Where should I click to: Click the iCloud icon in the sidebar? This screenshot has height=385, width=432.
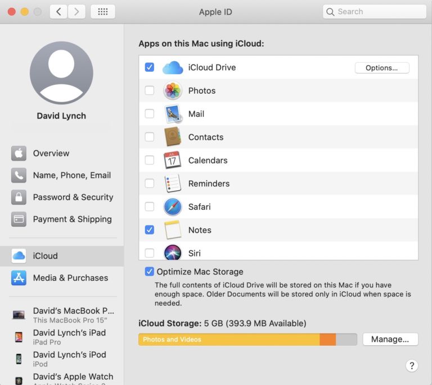[x=19, y=256]
